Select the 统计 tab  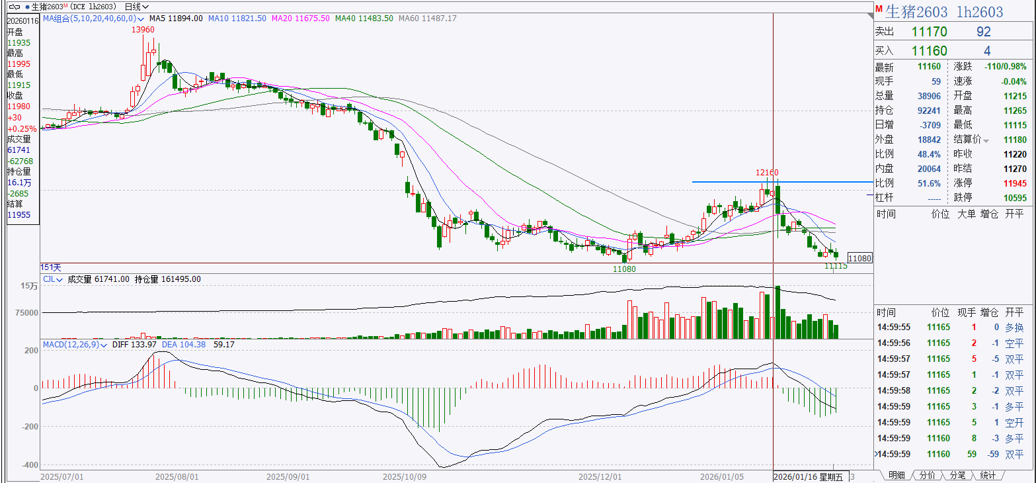(988, 475)
